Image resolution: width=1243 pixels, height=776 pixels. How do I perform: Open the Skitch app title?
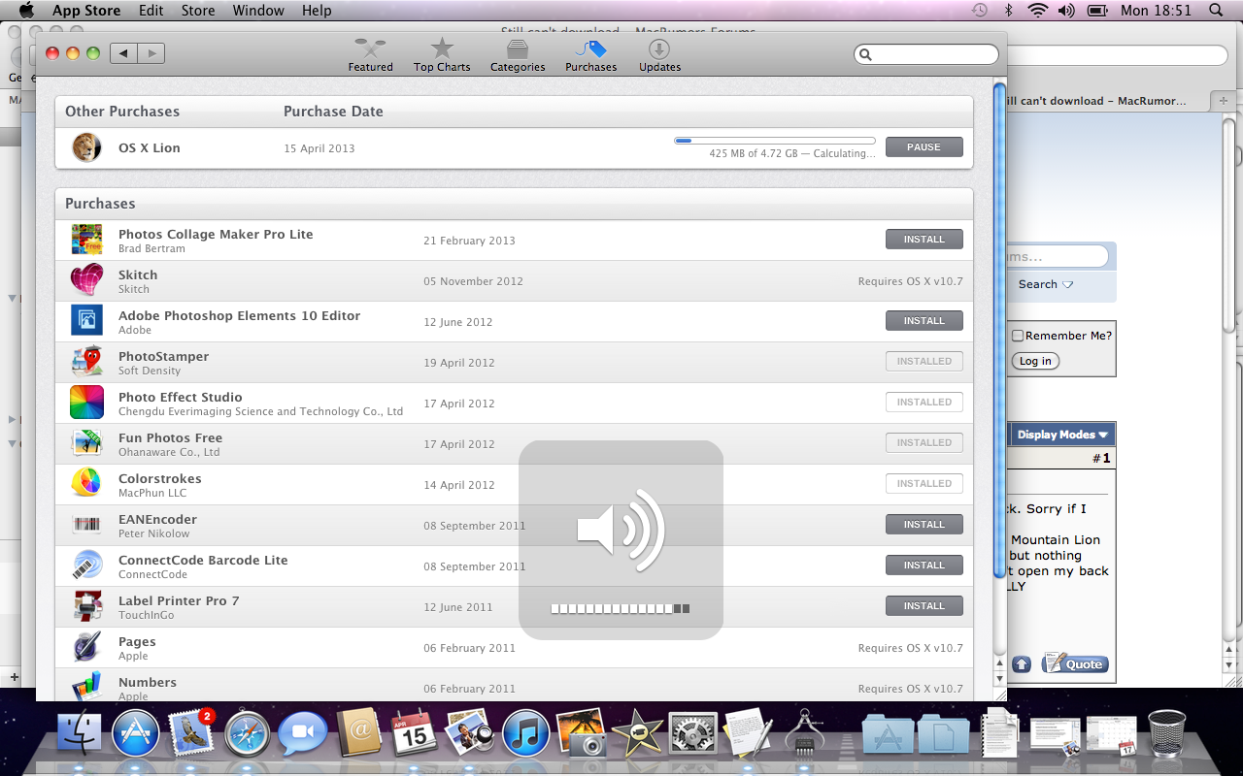coord(138,275)
